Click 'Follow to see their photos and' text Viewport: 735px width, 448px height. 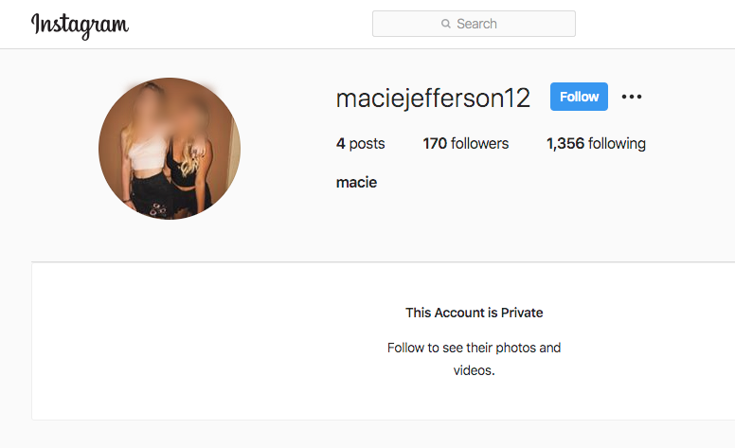pos(474,348)
